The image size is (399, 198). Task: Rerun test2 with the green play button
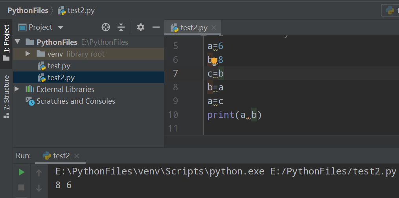(22, 172)
